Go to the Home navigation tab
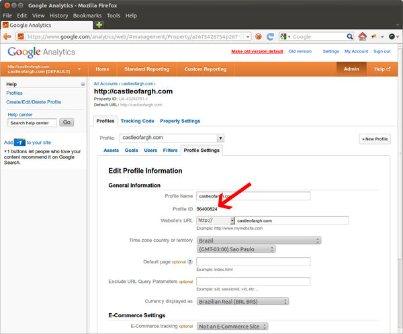The width and height of the screenshot is (403, 334). click(102, 69)
